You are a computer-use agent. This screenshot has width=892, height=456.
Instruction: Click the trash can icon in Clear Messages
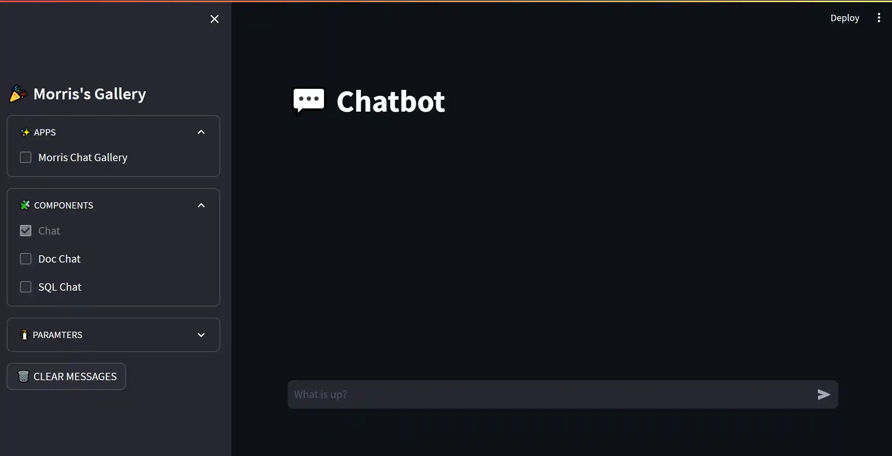pyautogui.click(x=23, y=376)
